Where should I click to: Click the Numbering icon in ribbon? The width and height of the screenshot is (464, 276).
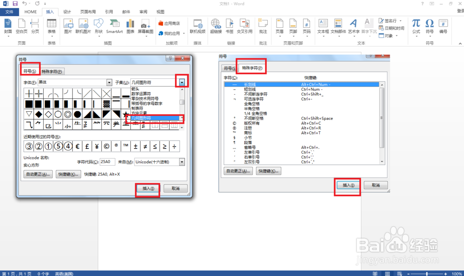[443, 26]
